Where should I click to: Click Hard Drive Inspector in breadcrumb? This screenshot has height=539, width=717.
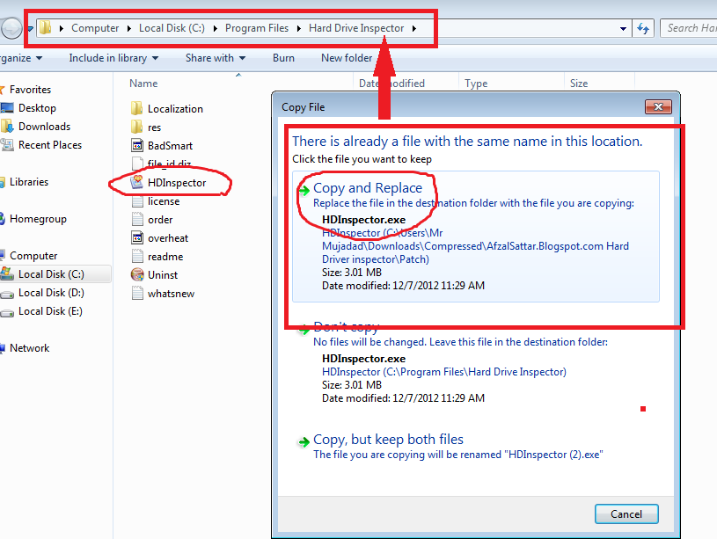click(356, 28)
